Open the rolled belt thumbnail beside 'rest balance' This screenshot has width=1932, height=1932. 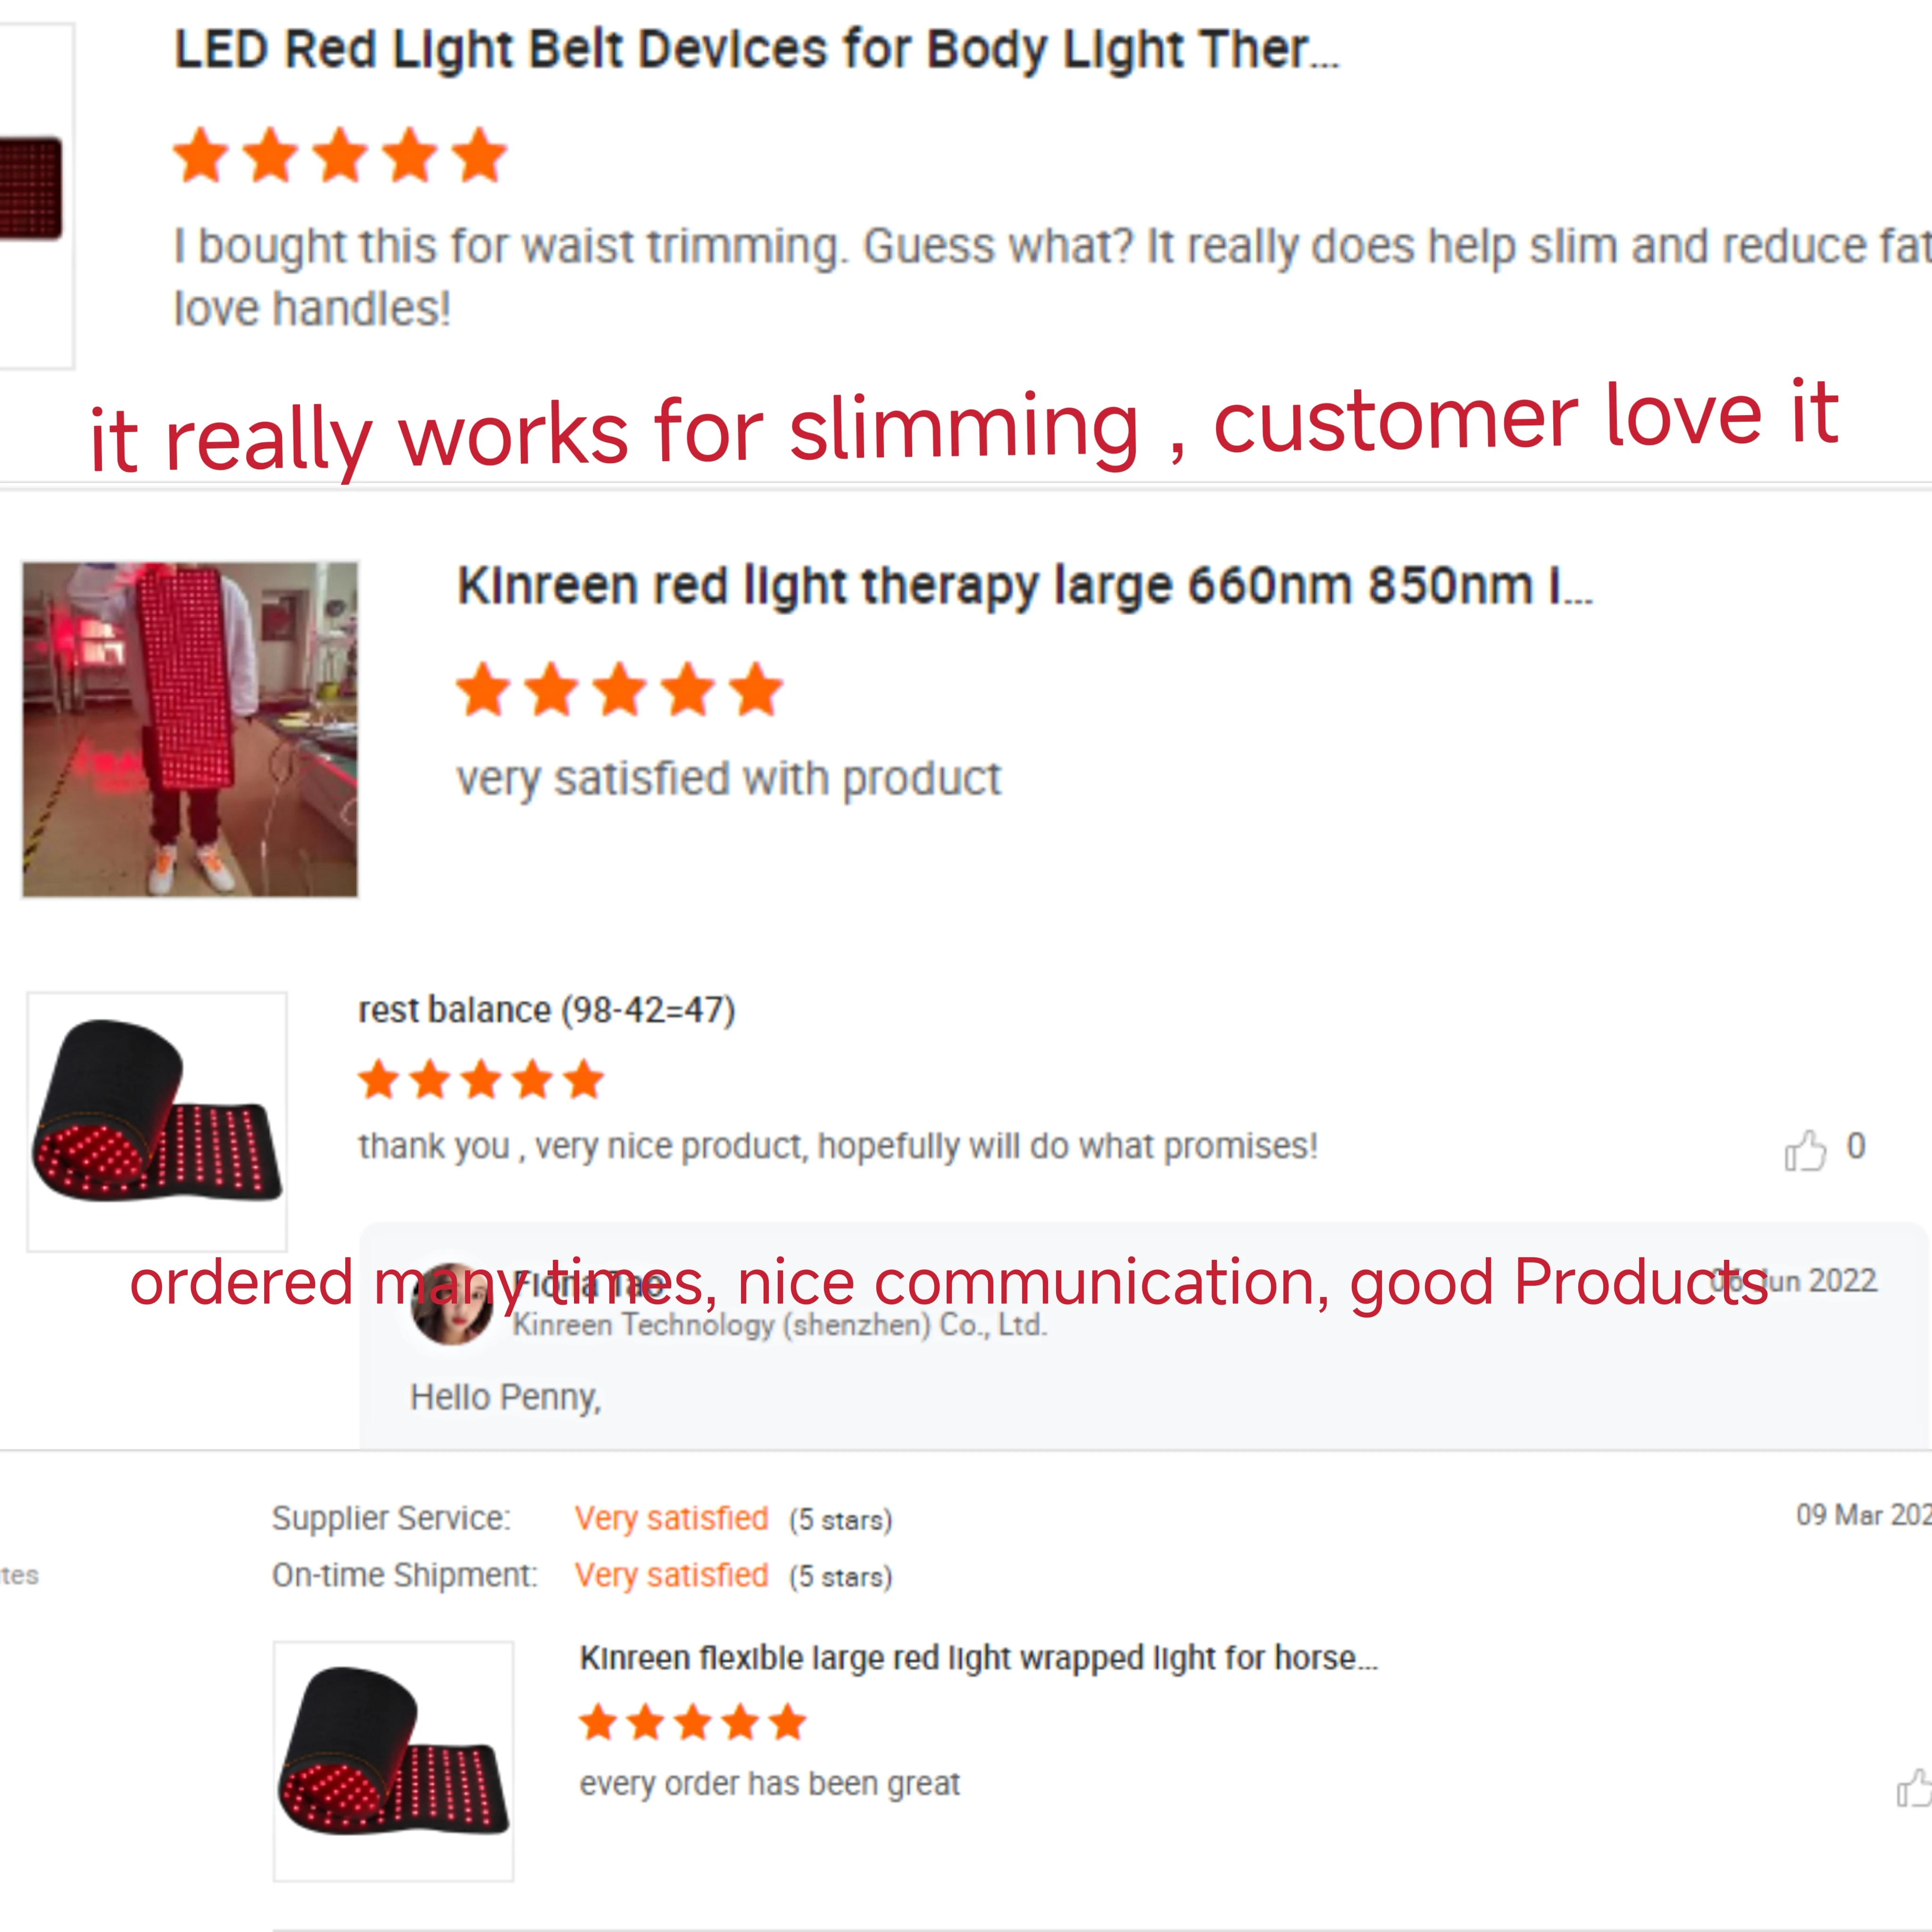click(x=157, y=1121)
